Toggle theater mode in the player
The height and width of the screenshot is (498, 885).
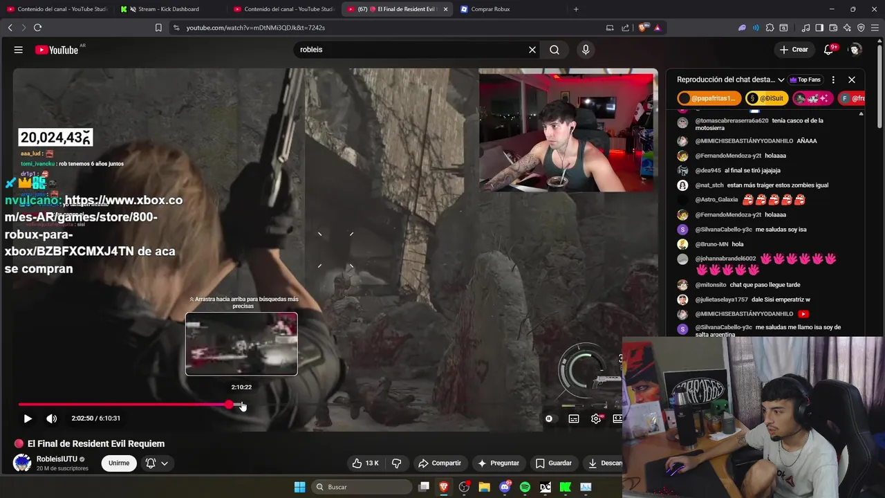point(617,418)
